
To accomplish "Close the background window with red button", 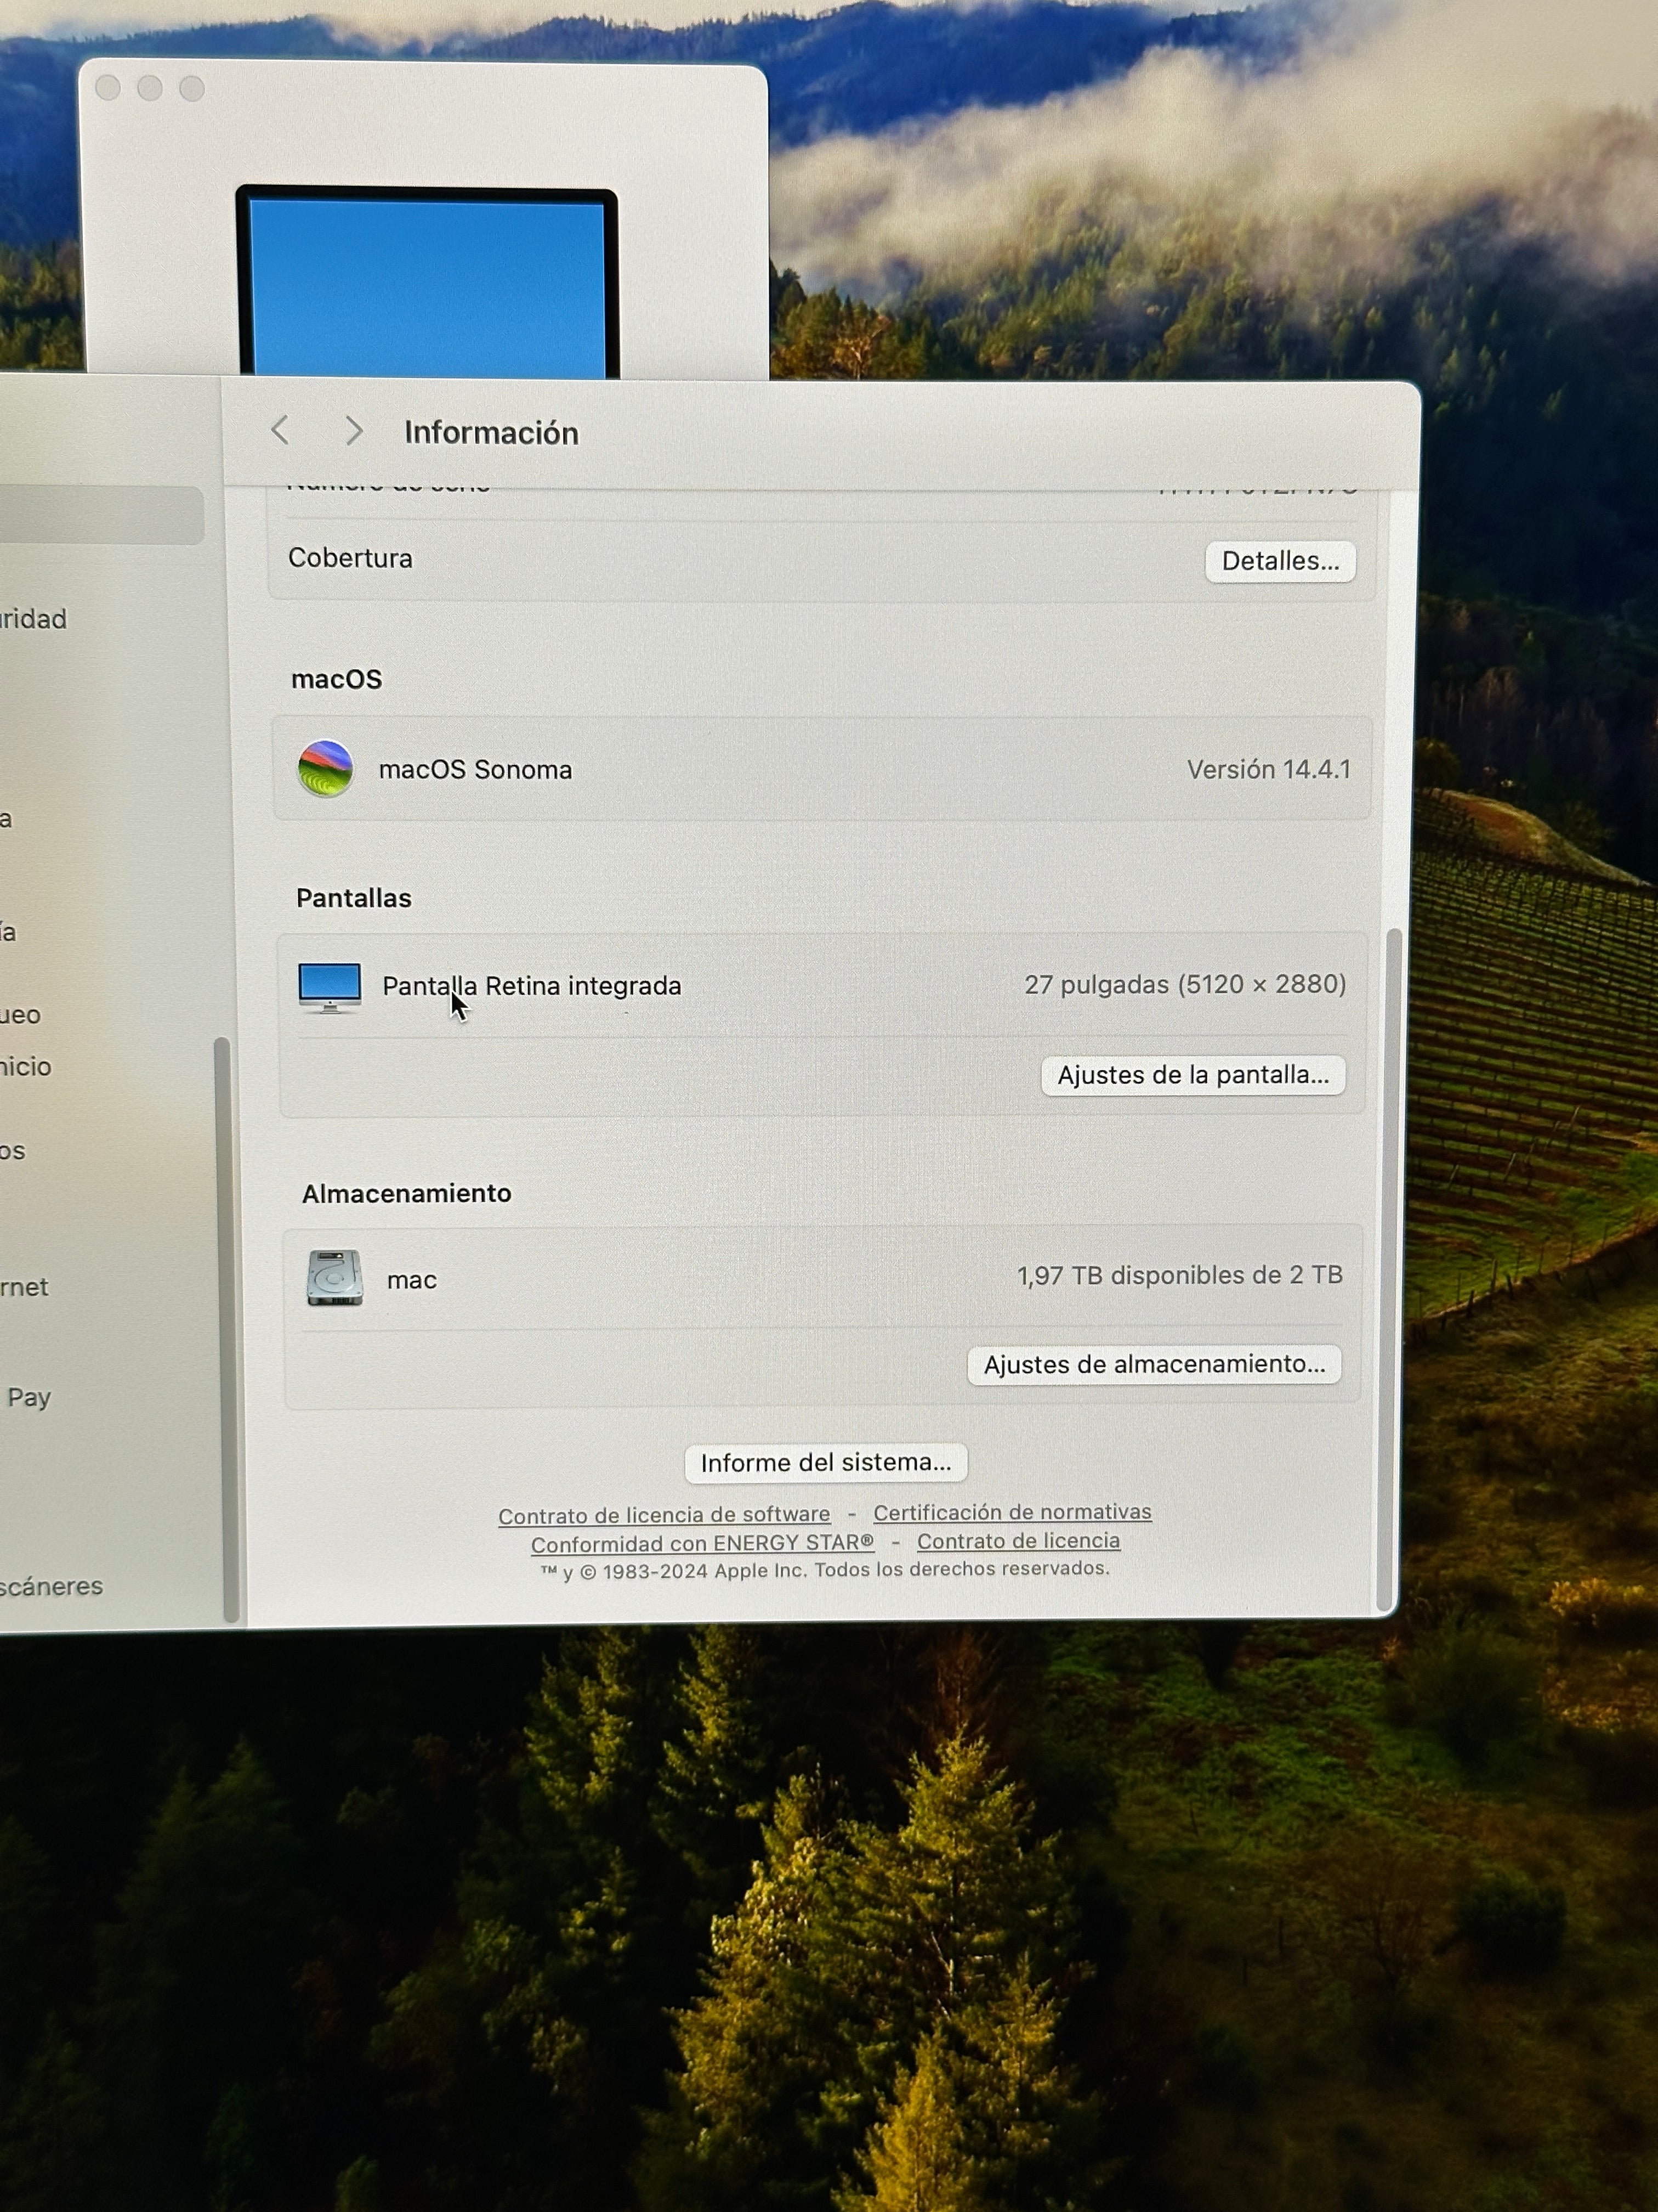I will (x=108, y=88).
